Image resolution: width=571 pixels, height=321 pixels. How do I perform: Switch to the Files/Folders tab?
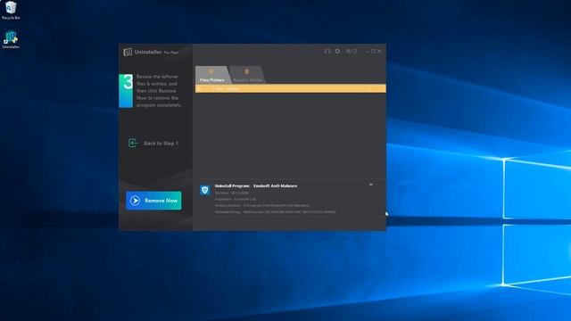click(x=212, y=75)
